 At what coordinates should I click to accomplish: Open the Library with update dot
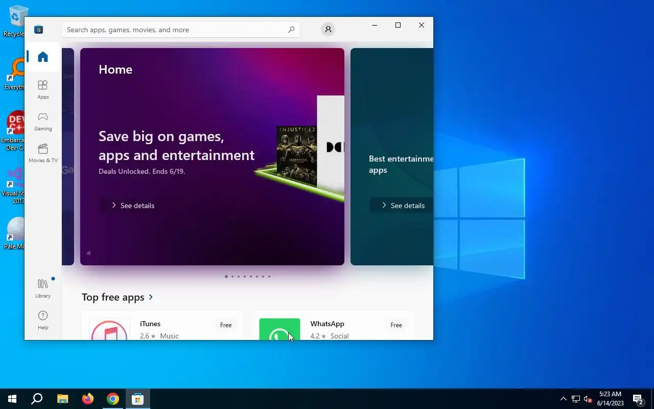43,288
